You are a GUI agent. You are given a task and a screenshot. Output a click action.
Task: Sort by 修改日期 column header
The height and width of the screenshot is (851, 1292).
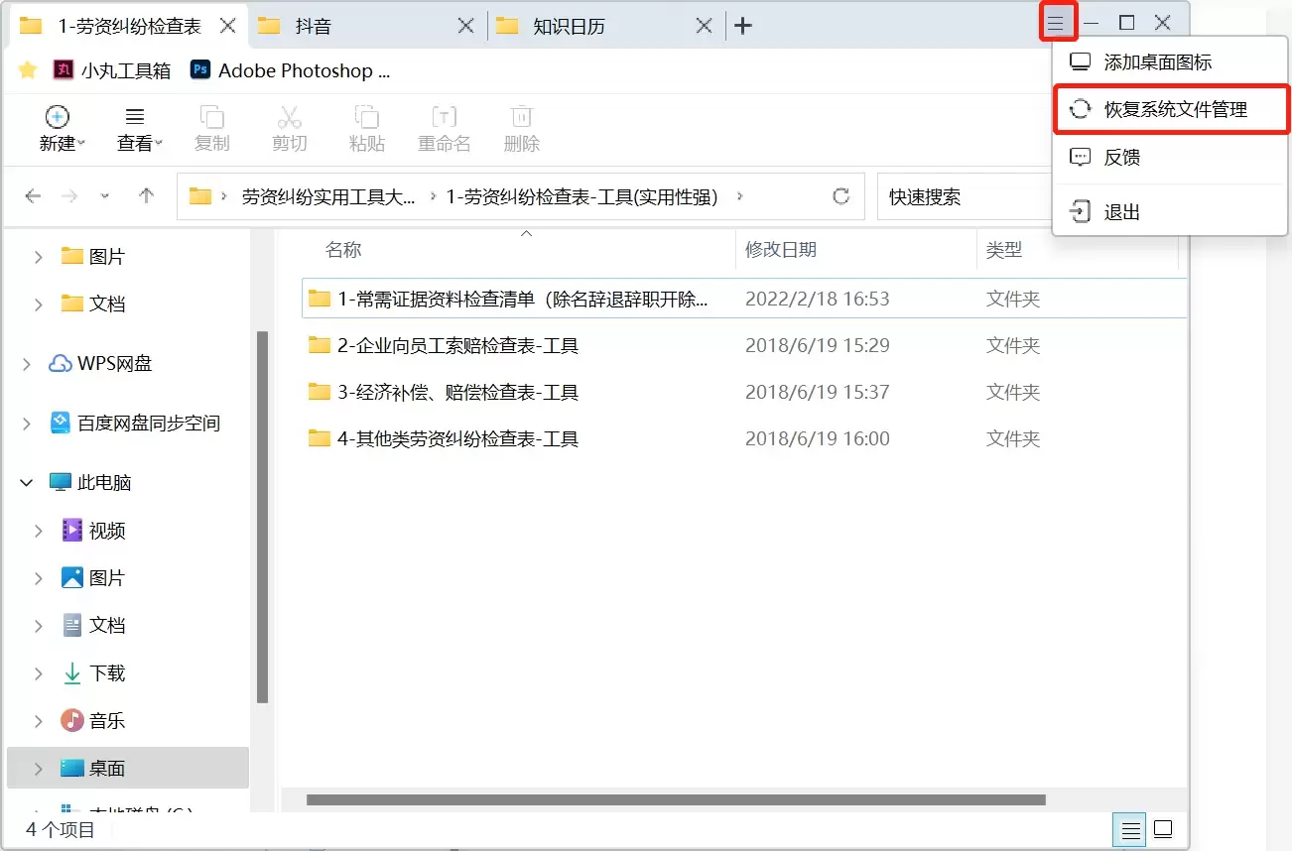pyautogui.click(x=781, y=250)
